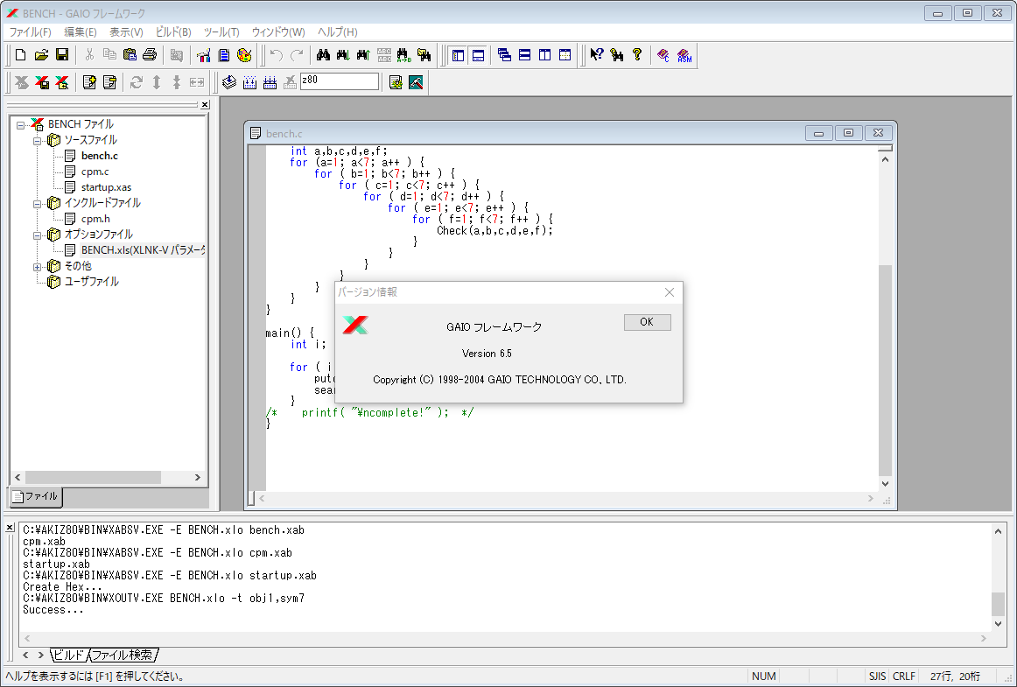Click the chart graph toolbar icon

point(204,55)
